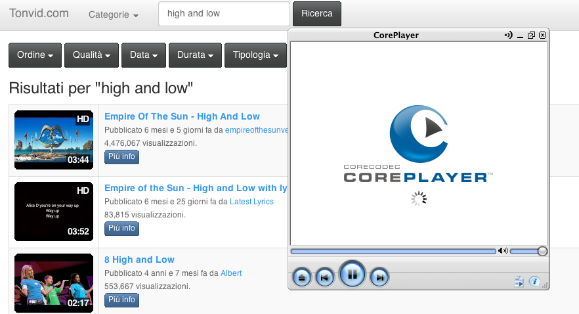Click the CorePlayer resize grip corner

(545, 285)
